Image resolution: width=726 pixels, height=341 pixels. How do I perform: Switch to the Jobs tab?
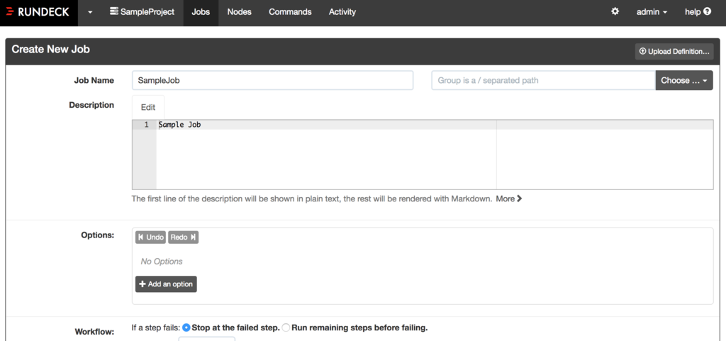coord(201,13)
